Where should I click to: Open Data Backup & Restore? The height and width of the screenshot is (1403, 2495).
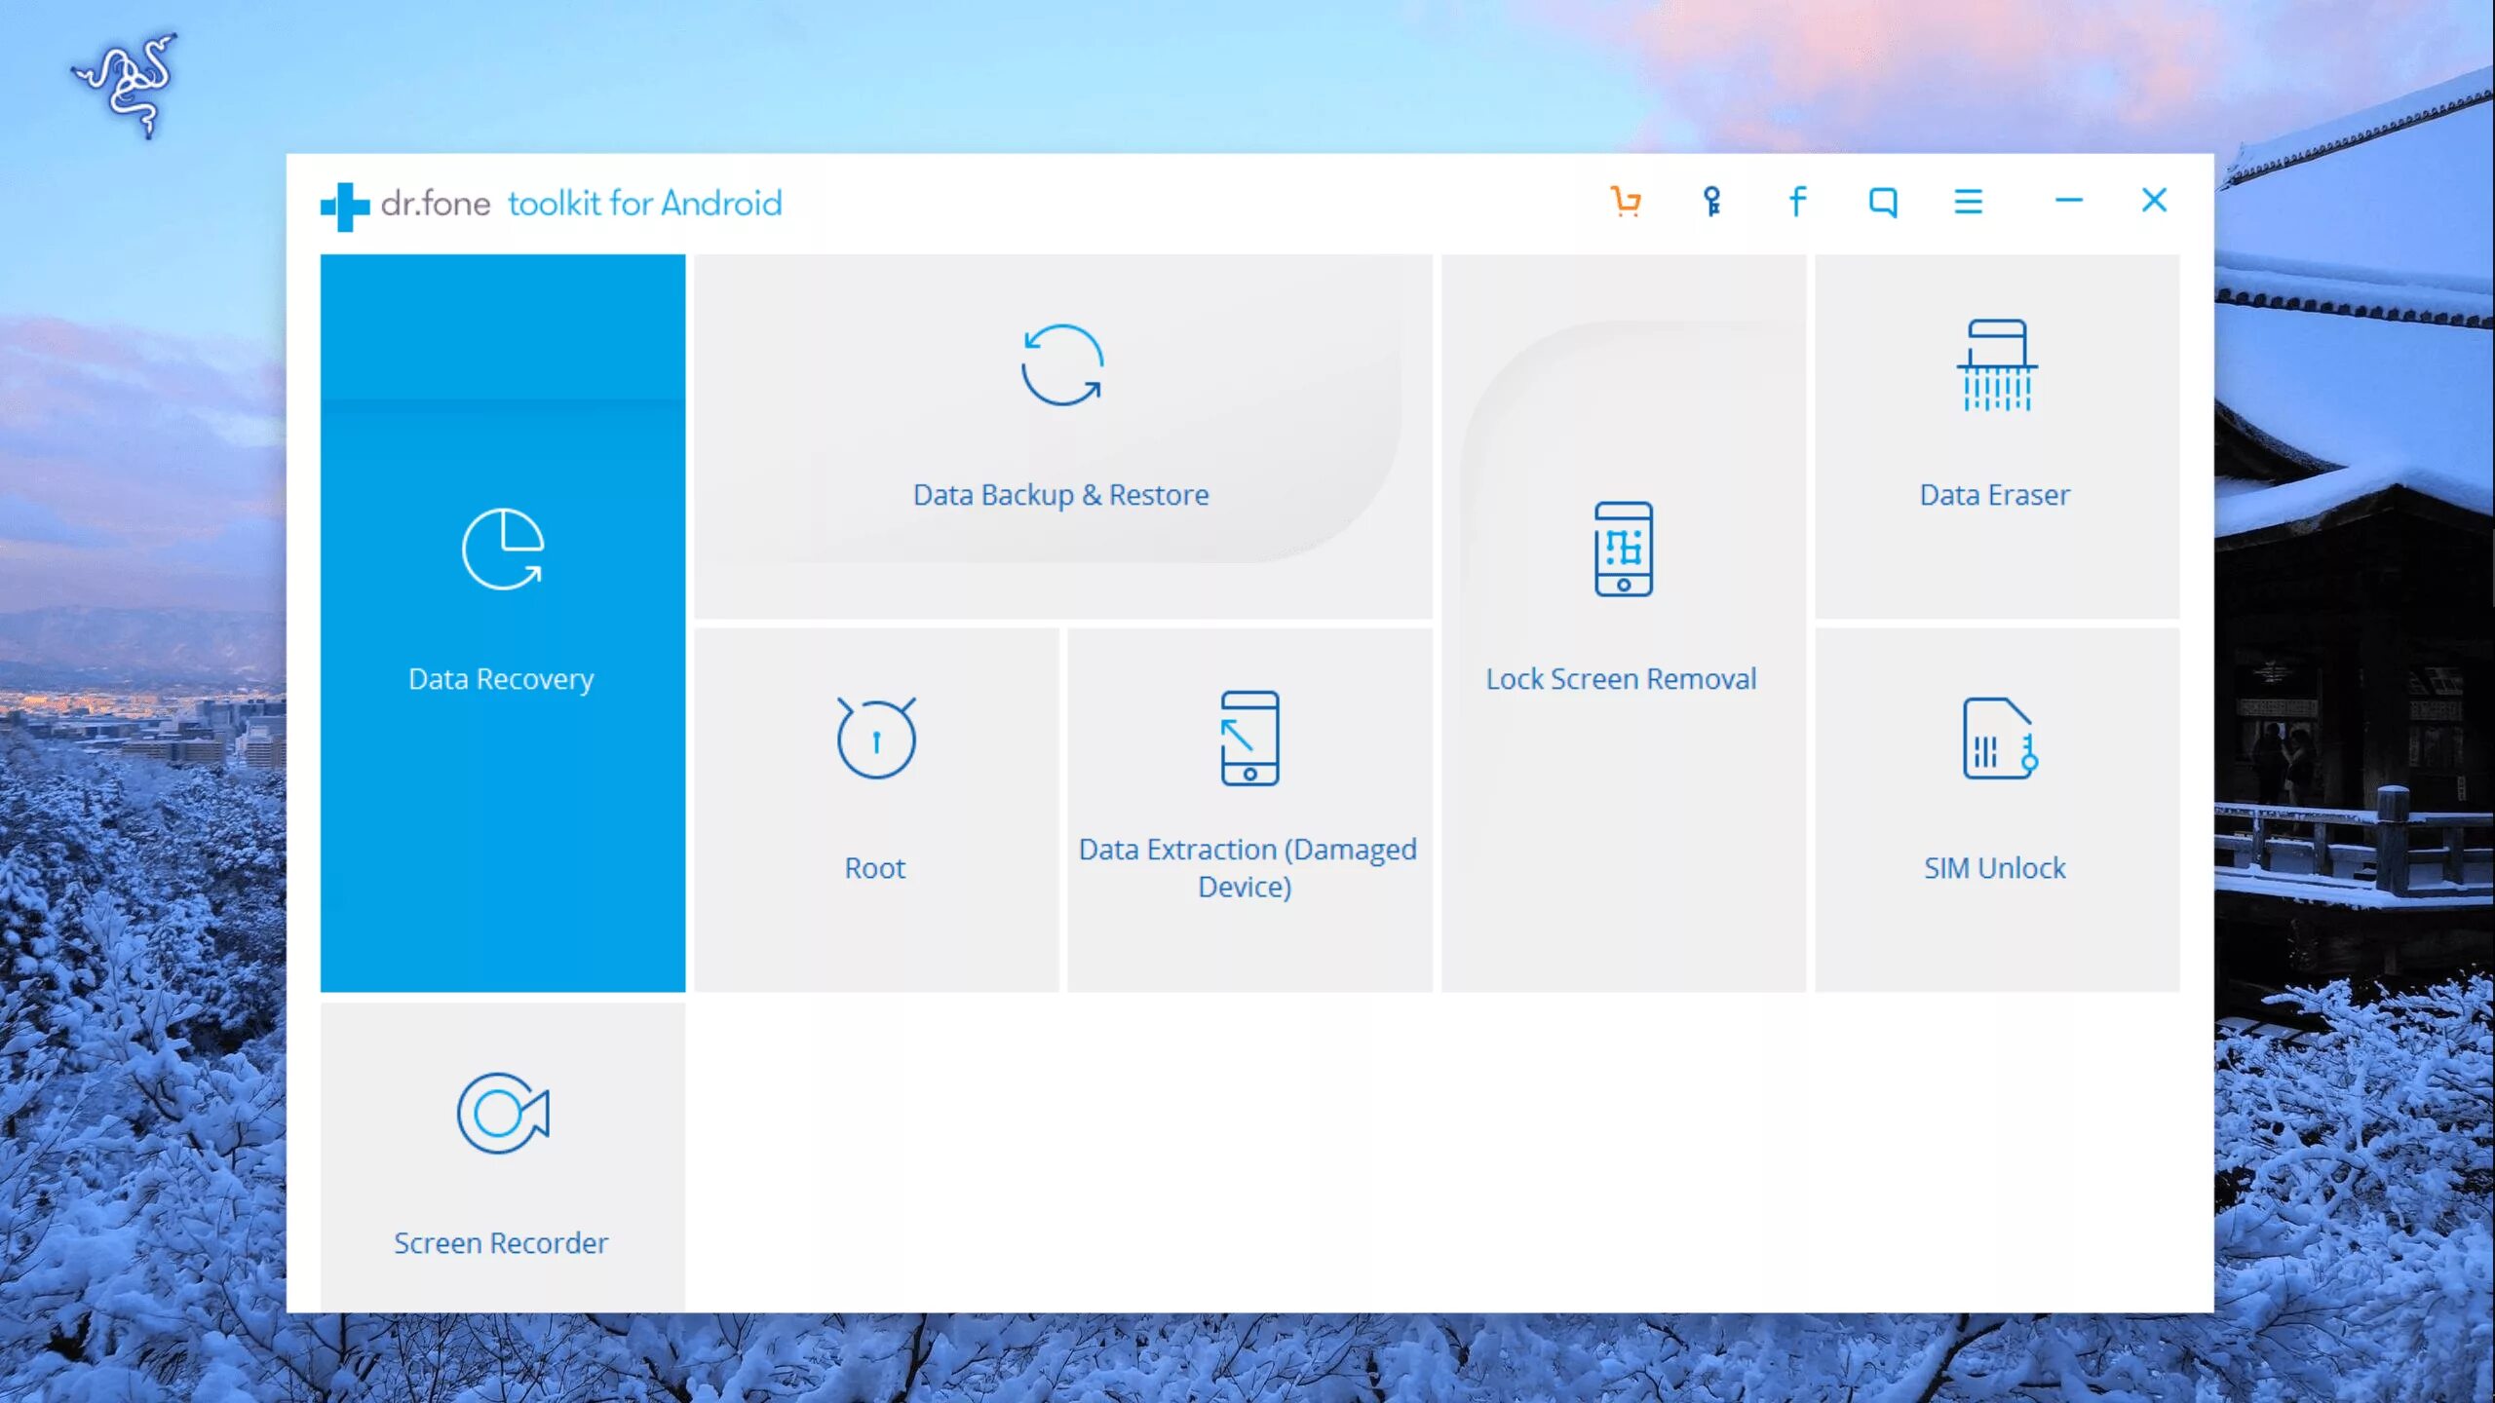pyautogui.click(x=1062, y=436)
